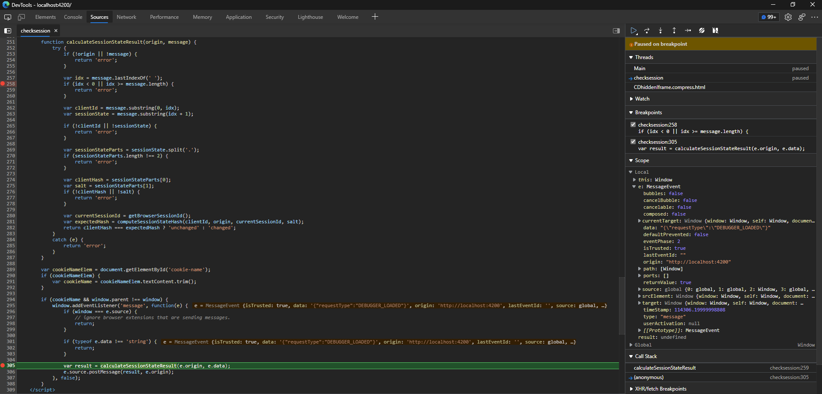Select calculateSessionStateResult call stack frame
Viewport: 822px width, 394px height.
tap(721, 368)
